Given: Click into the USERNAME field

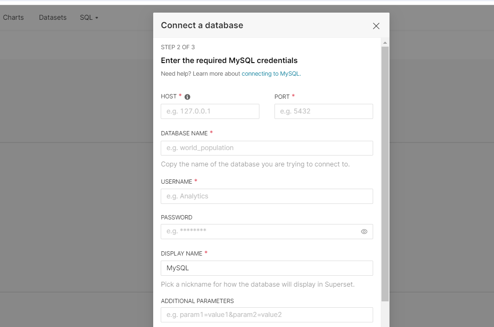Looking at the screenshot, I should (x=267, y=196).
